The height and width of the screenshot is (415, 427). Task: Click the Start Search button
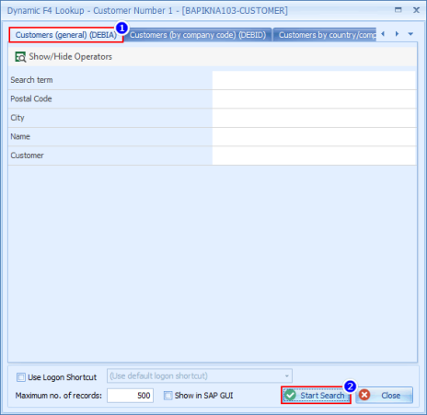point(316,396)
